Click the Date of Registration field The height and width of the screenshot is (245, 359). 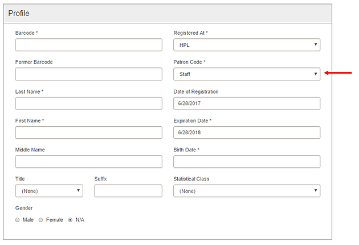pyautogui.click(x=247, y=103)
